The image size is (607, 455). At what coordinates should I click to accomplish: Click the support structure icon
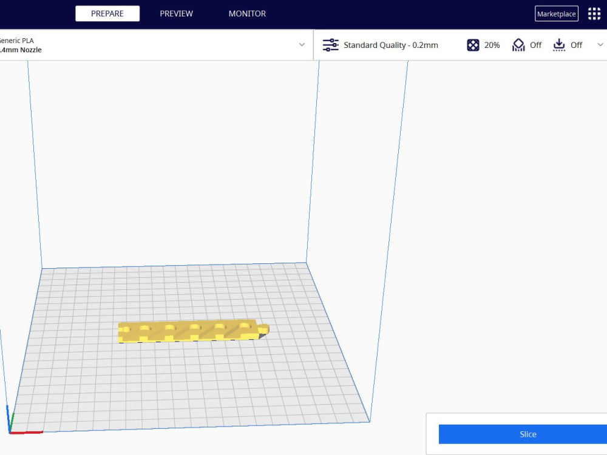coord(518,44)
